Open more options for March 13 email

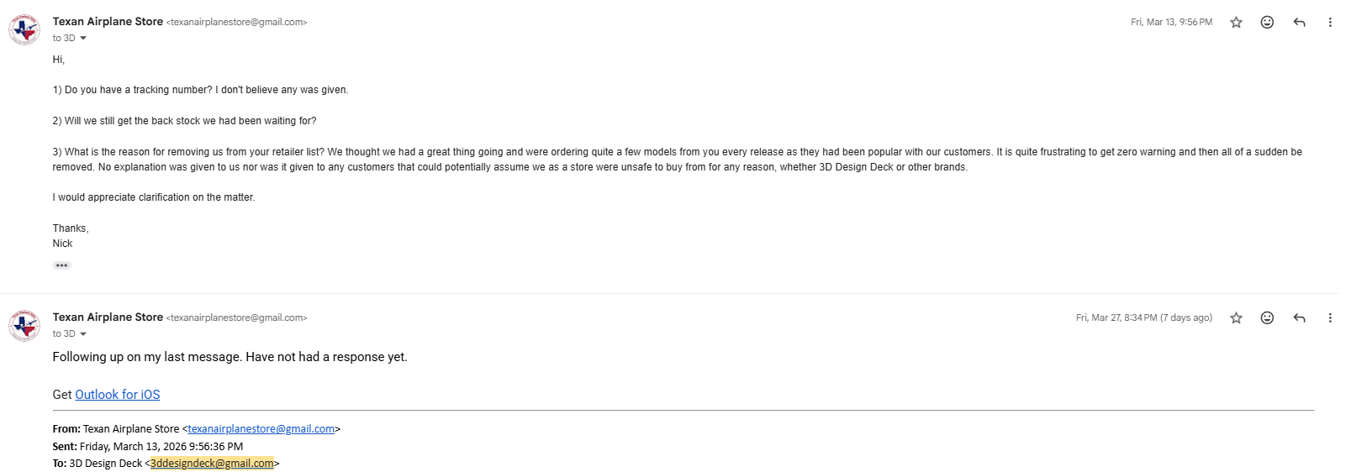tap(1330, 23)
